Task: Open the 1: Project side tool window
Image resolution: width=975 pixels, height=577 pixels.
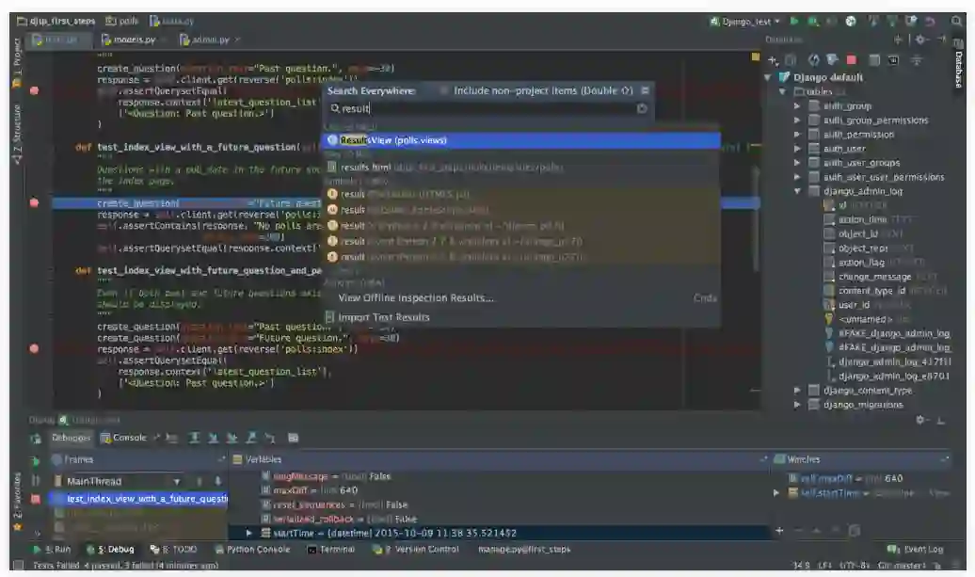Action: pos(17,63)
